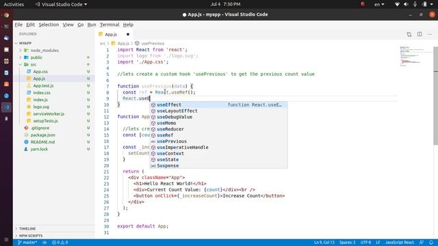Switch to the App.js editor tab
This screenshot has height=246, width=438.
[111, 34]
